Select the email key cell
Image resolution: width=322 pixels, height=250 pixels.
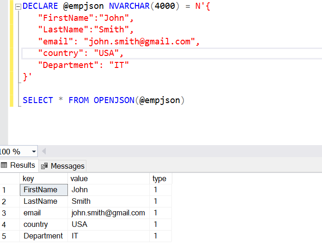click(x=44, y=213)
